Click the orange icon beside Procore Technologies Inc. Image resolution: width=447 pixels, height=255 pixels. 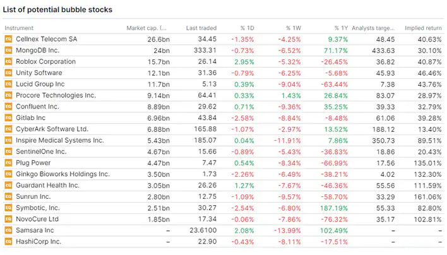[x=8, y=95]
